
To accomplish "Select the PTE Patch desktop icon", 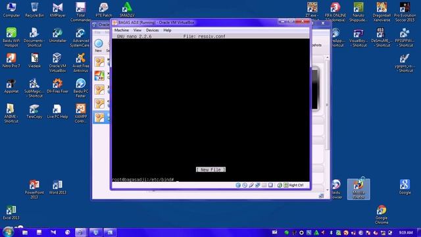I will 104,10.
